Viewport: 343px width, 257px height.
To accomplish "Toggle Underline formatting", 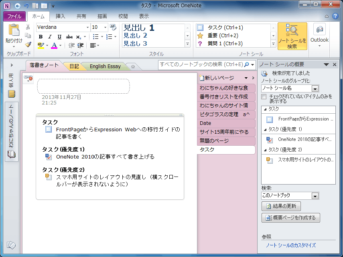I will pyautogui.click(x=59, y=37).
